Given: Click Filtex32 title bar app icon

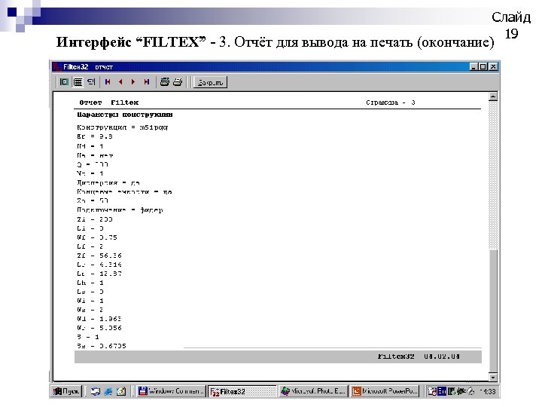Looking at the screenshot, I should pyautogui.click(x=57, y=67).
